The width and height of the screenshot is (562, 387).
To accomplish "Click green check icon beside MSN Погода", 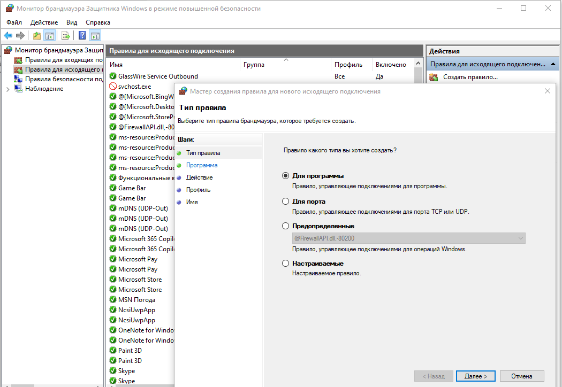I will click(x=113, y=300).
